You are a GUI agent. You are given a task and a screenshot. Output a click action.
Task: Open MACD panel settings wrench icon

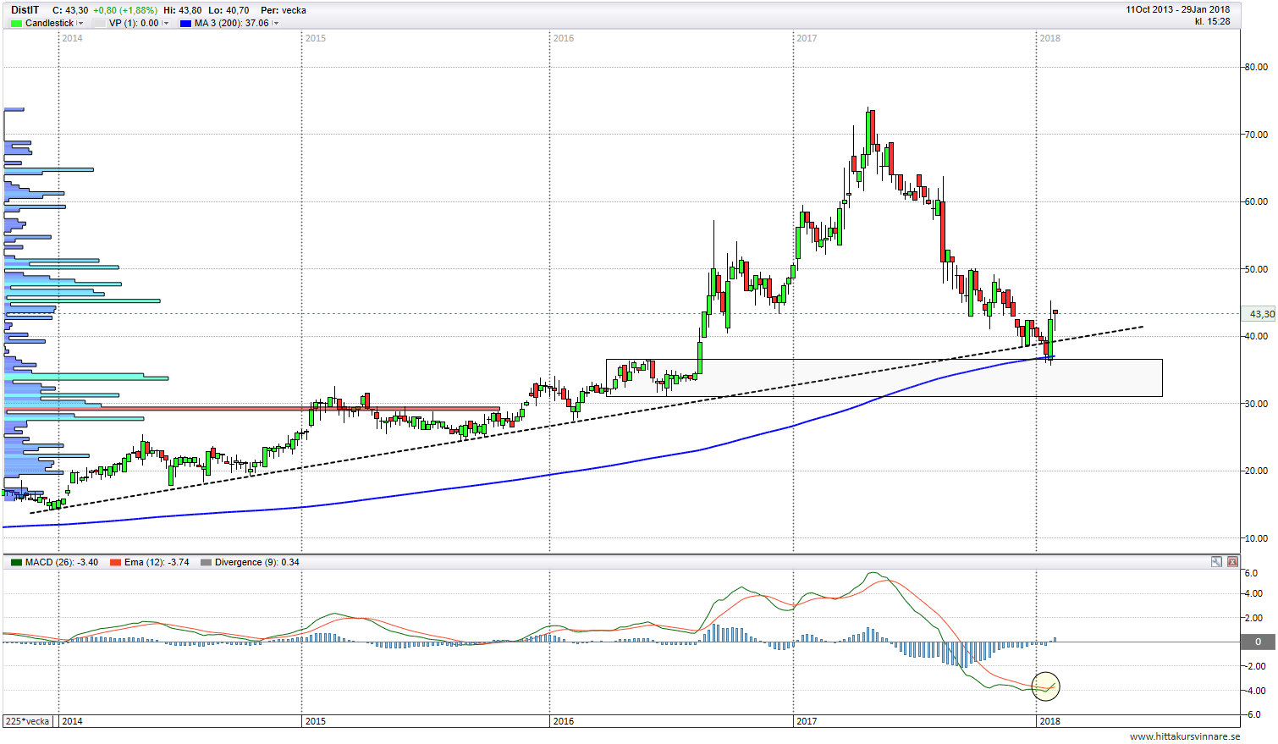1216,562
